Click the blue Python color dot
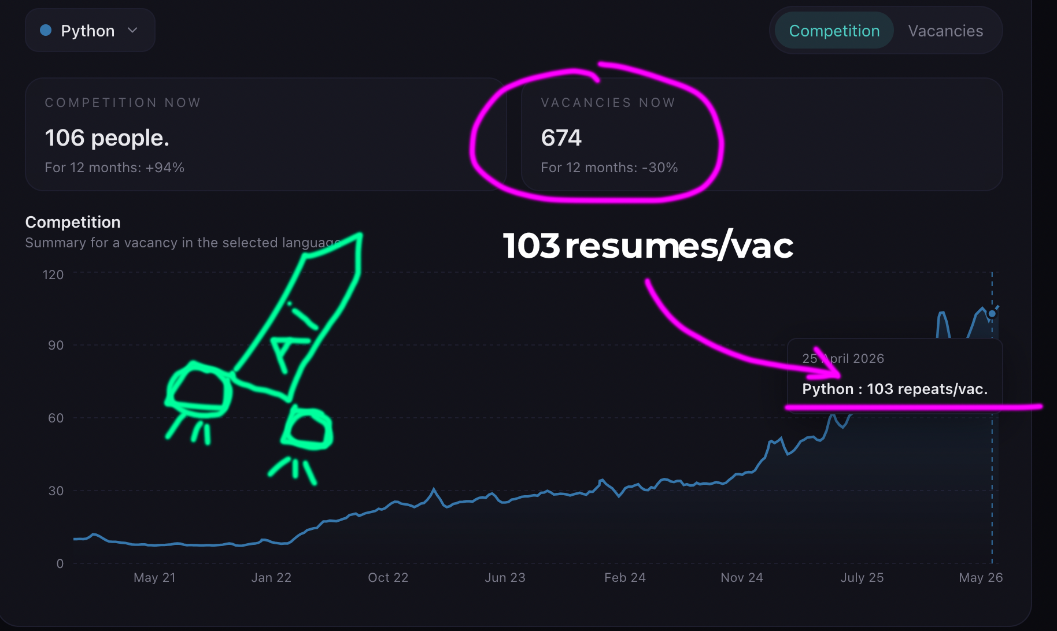This screenshot has height=631, width=1057. coord(46,30)
